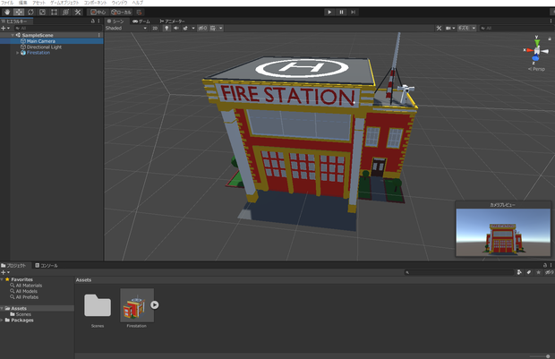
Task: Select the Firestation asset thumbnail
Action: pos(137,304)
